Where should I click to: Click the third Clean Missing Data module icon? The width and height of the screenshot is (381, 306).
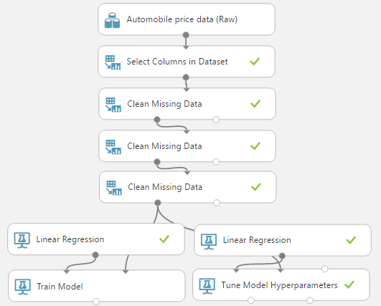point(114,188)
